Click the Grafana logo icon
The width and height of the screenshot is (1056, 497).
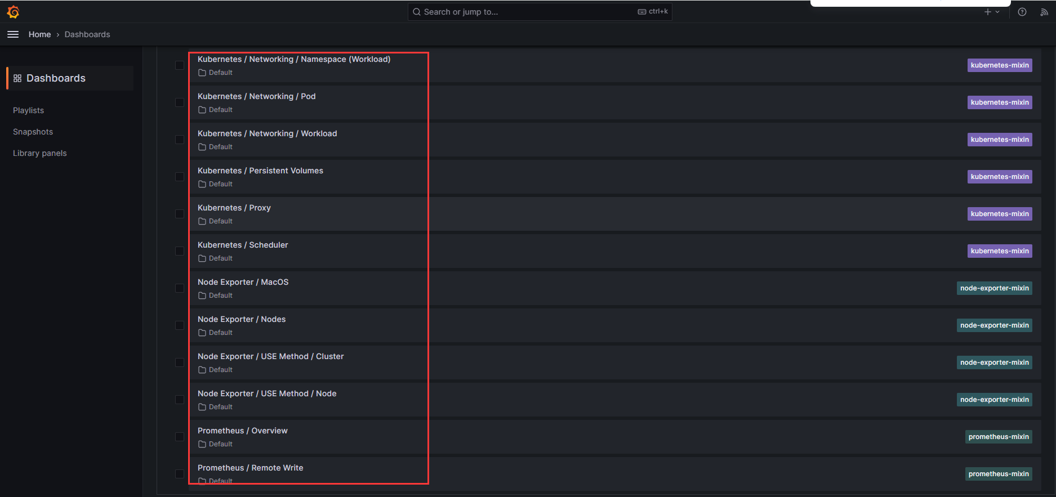[13, 12]
